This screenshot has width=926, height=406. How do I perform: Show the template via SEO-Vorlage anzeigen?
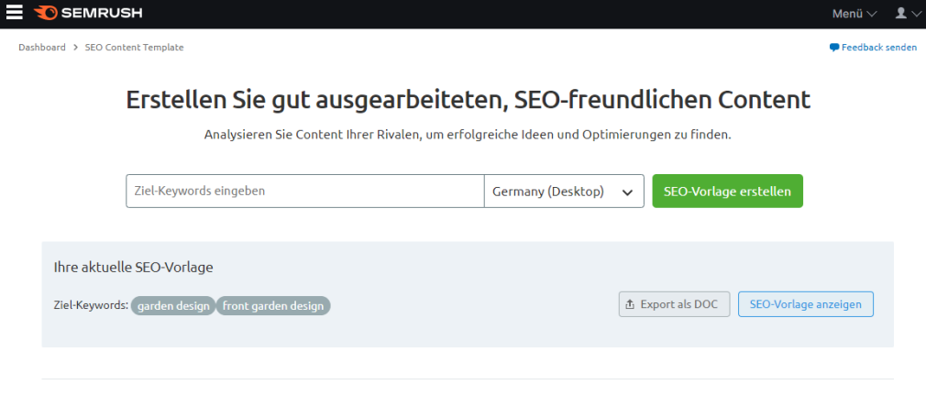[805, 304]
